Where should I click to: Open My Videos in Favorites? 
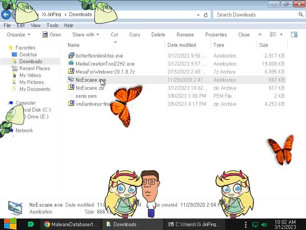point(30,75)
